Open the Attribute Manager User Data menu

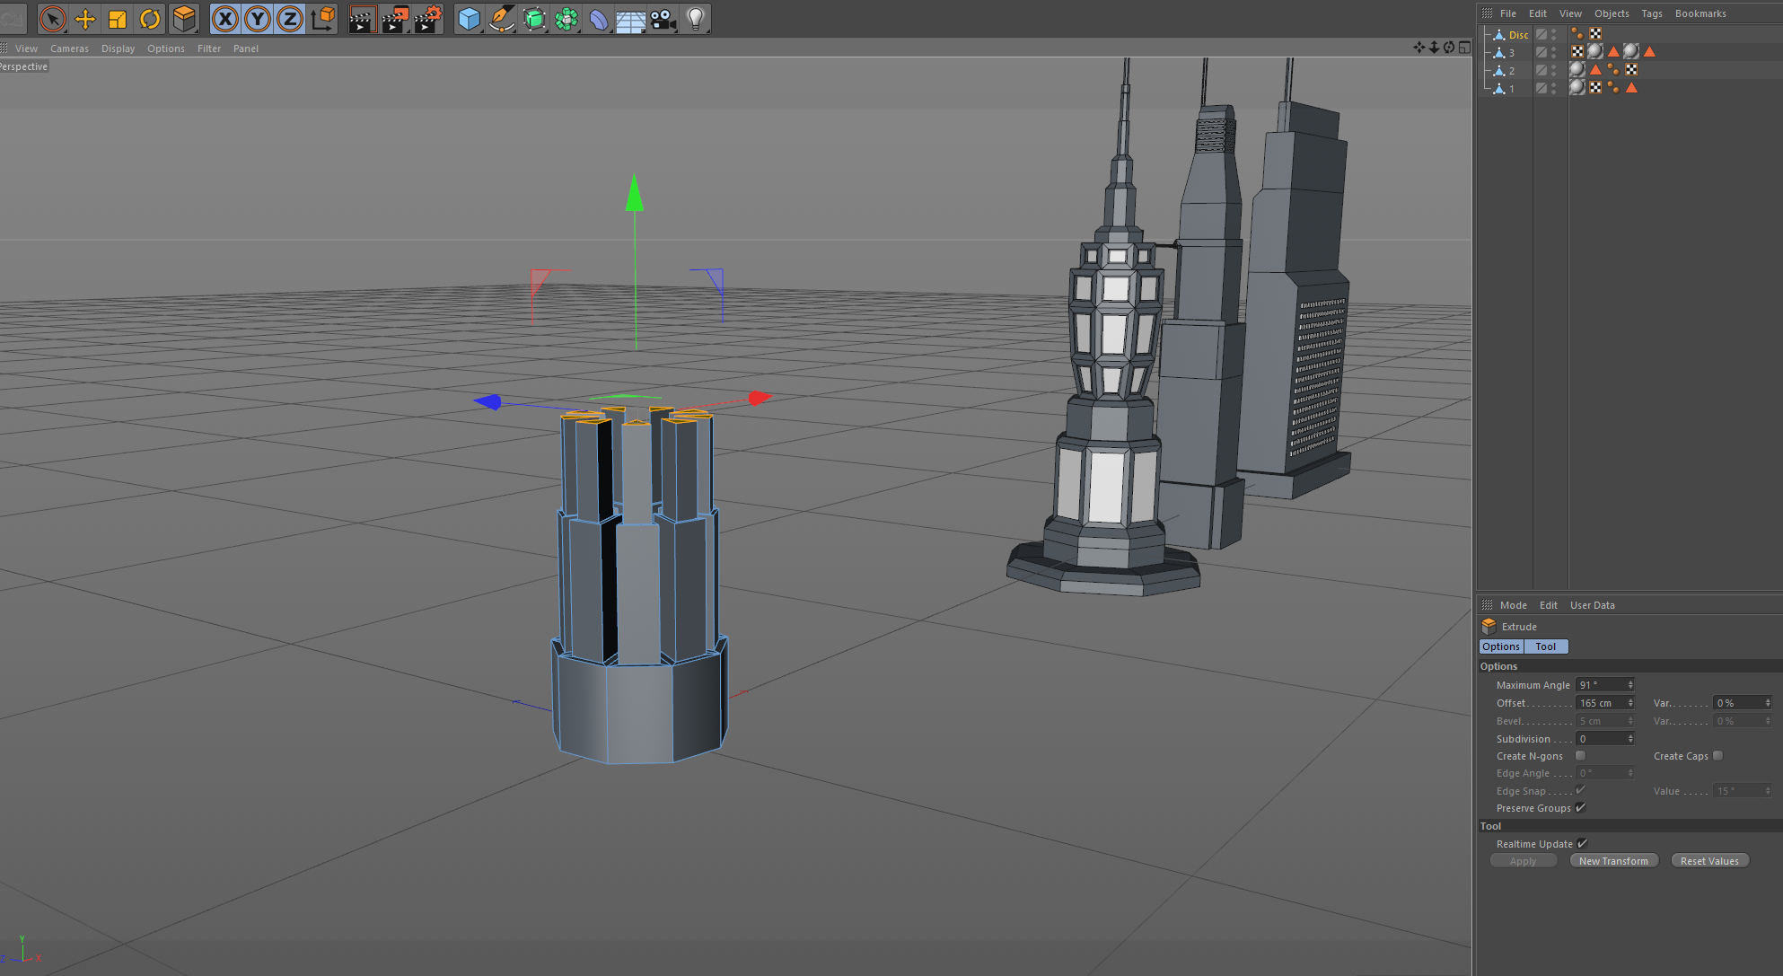pyautogui.click(x=1592, y=605)
